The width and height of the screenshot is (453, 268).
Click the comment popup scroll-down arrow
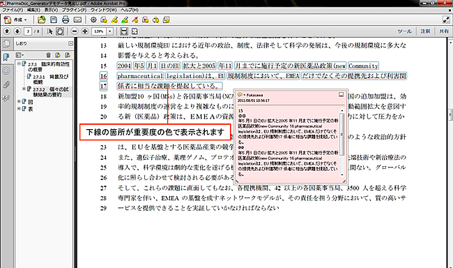[341, 174]
